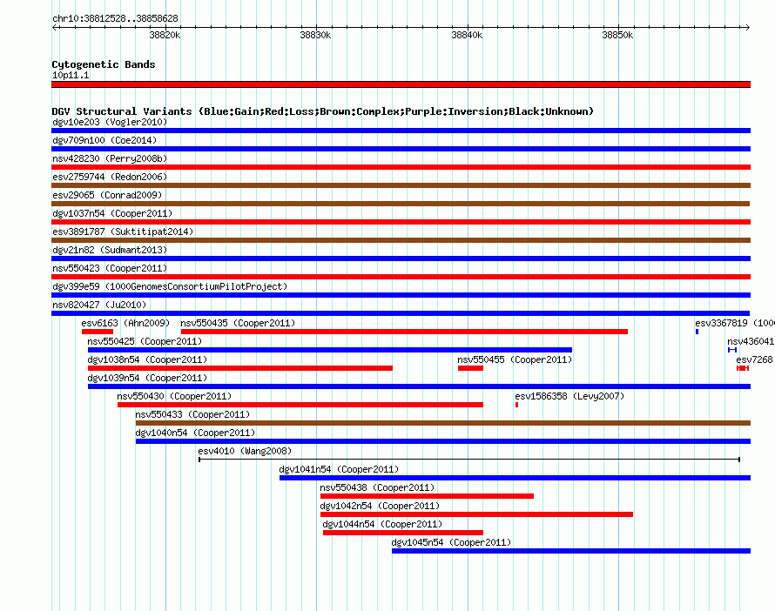Click dgv1041n54 (Cooper2011) label
Image resolution: width=775 pixels, height=611 pixels.
[339, 469]
